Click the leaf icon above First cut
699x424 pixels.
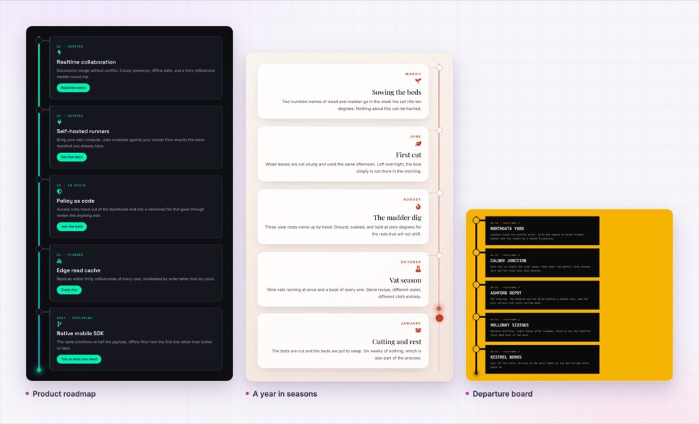(x=418, y=143)
